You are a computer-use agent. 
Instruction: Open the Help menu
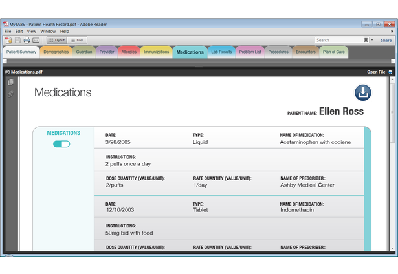click(x=65, y=31)
